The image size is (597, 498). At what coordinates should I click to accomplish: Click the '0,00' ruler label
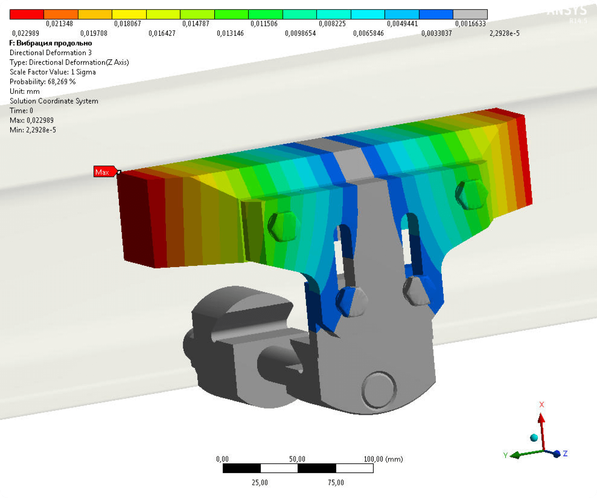pyautogui.click(x=222, y=459)
